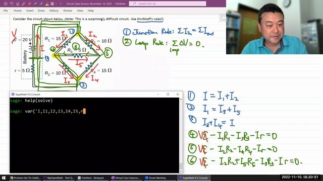This screenshot has height=181, width=323.
Task: Click the console scrollbar down arrow
Action: 181,171
